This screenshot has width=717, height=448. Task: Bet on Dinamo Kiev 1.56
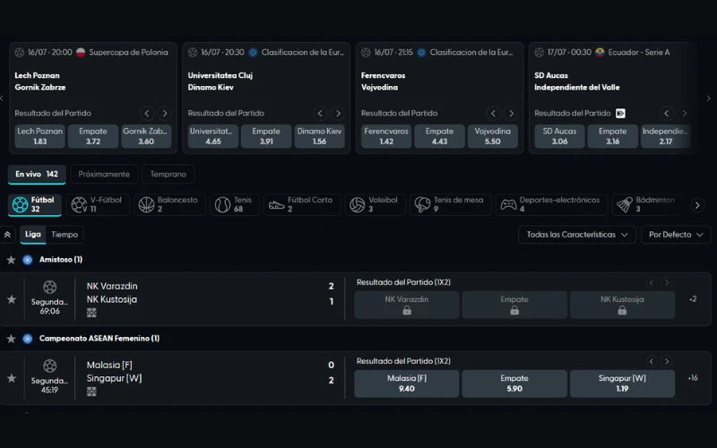pyautogui.click(x=319, y=136)
